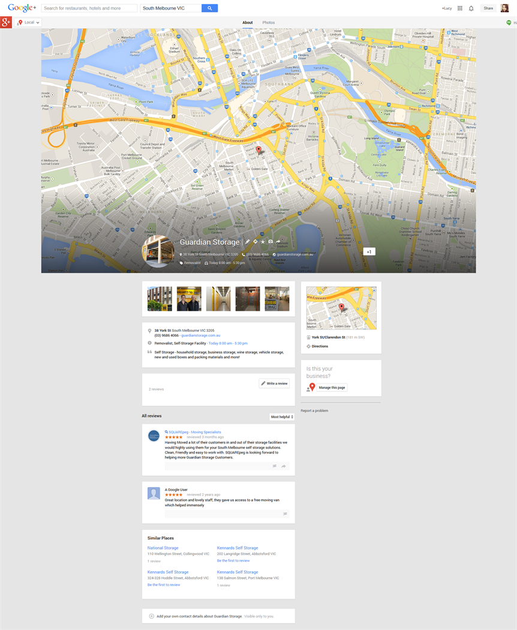Click the blue search magnifier button
The height and width of the screenshot is (630, 517).
coord(209,8)
